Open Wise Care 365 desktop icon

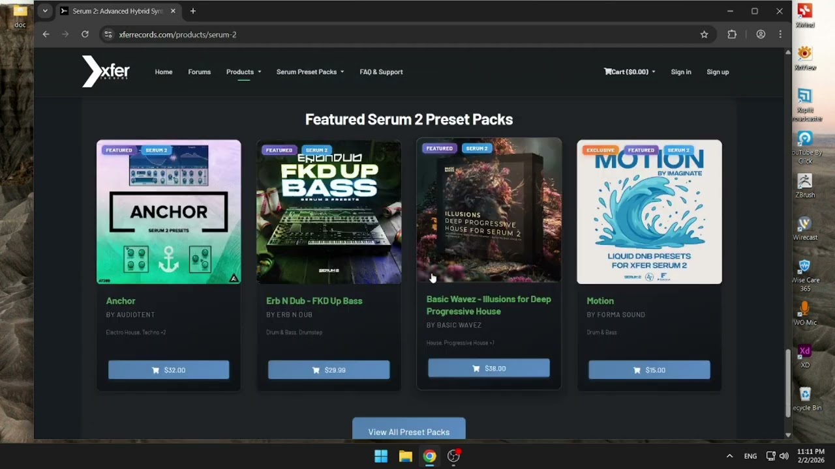pyautogui.click(x=805, y=275)
